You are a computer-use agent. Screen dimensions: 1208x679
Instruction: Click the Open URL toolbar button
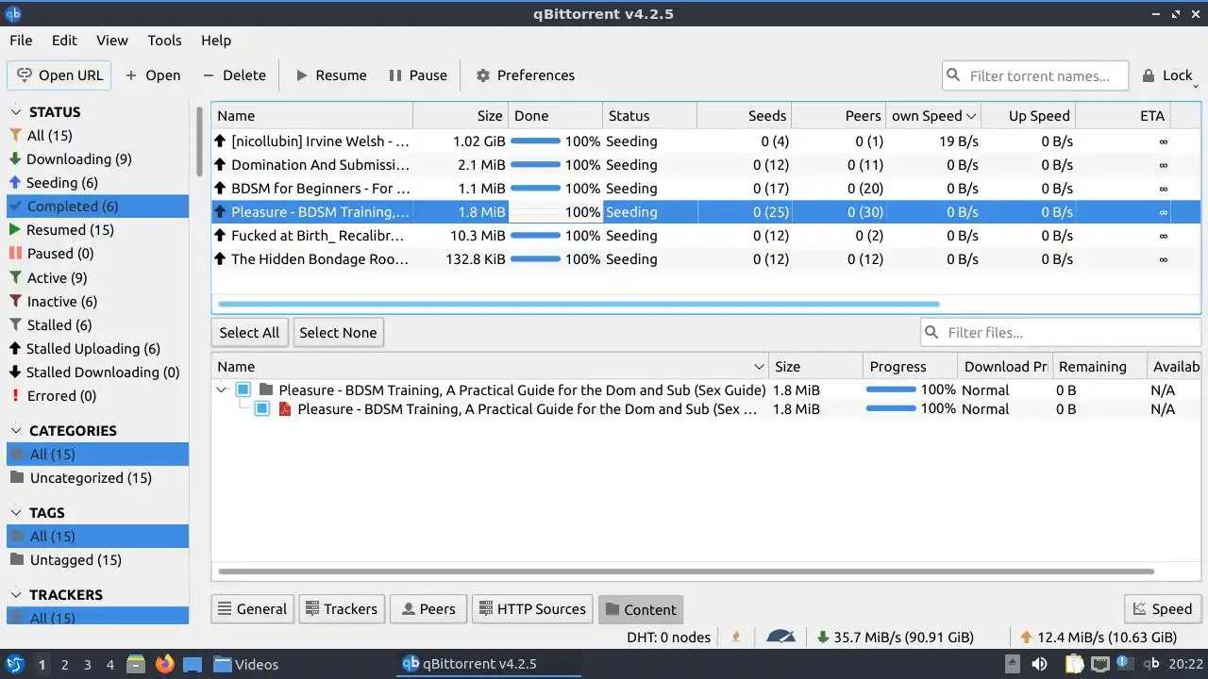tap(59, 75)
